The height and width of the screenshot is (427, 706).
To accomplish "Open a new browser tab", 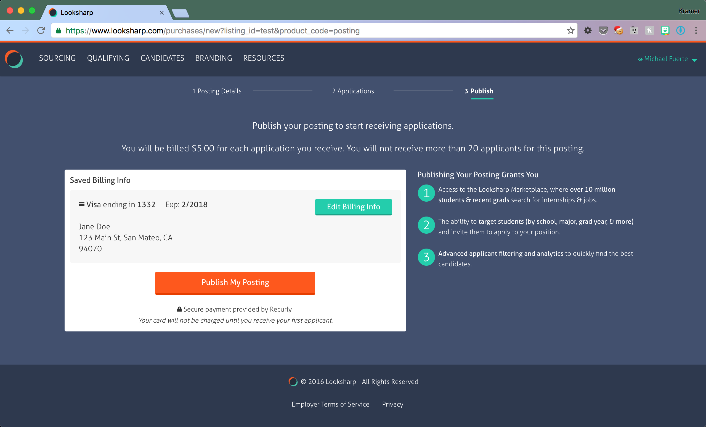I will click(x=181, y=13).
